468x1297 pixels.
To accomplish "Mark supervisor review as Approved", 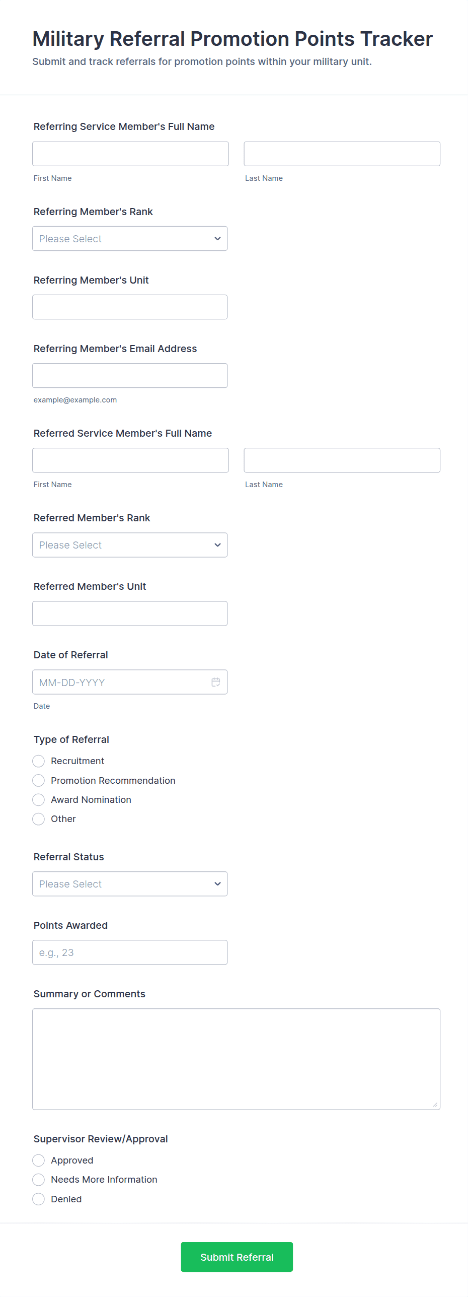I will click(x=39, y=1161).
